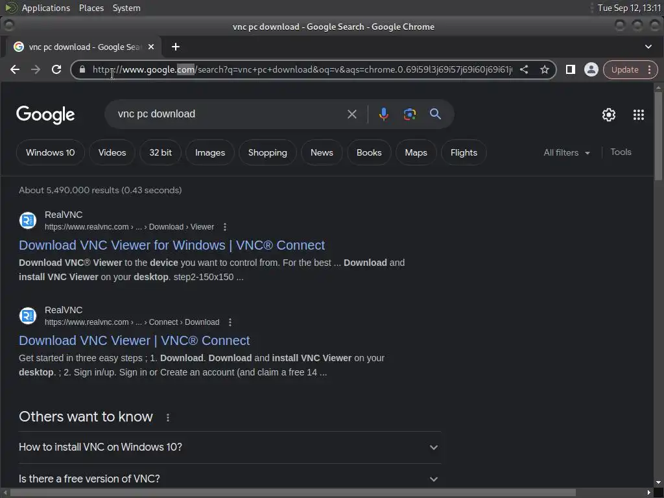
Task: Open the All filters dropdown
Action: [567, 152]
